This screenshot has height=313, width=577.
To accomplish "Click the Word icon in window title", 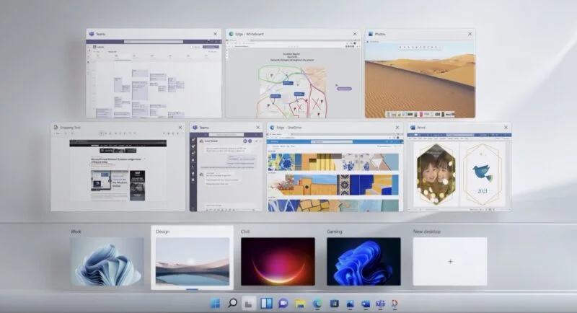I will pos(413,127).
